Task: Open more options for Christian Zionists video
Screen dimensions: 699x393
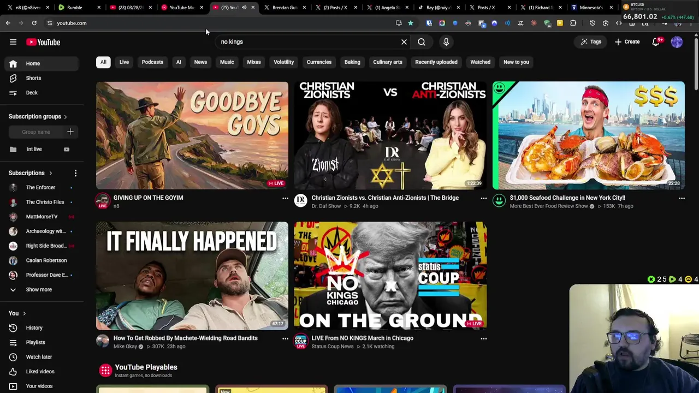Action: [483, 199]
